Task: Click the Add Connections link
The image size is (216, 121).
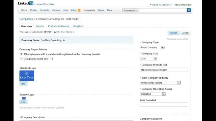Action: tap(183, 5)
